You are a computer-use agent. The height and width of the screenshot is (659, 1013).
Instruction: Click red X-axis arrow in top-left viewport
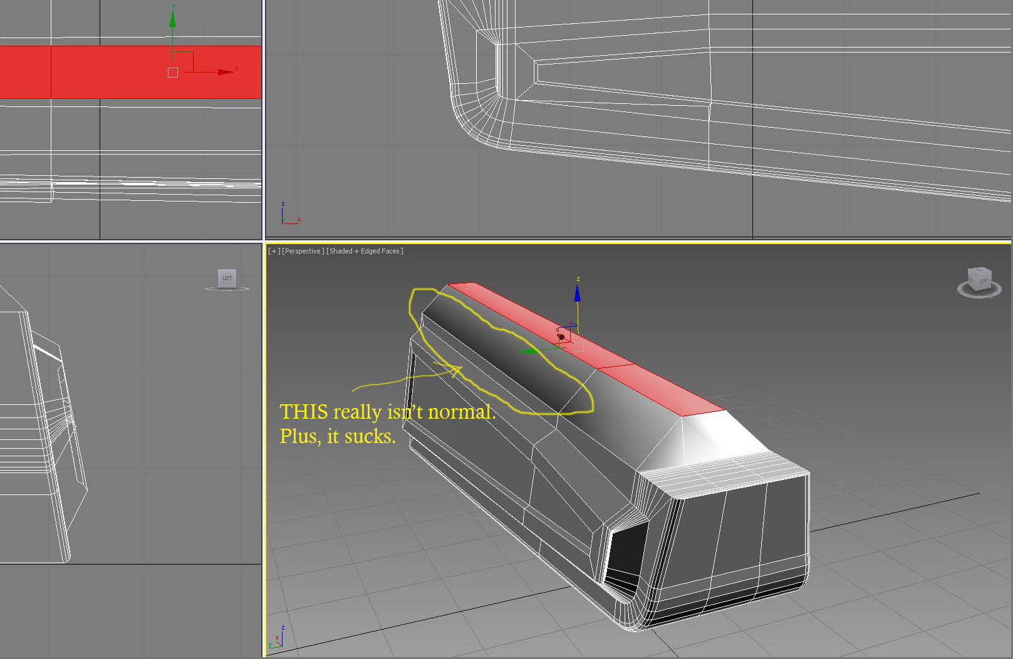[x=226, y=72]
